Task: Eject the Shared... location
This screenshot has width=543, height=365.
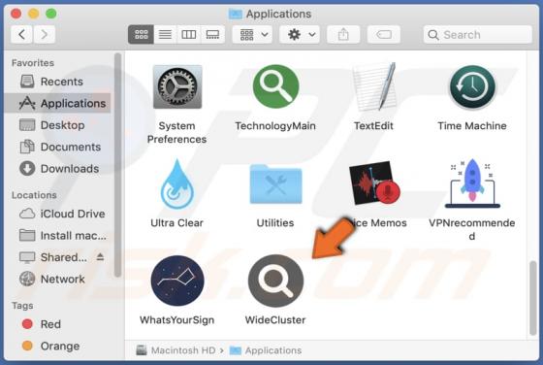Action: coord(101,257)
